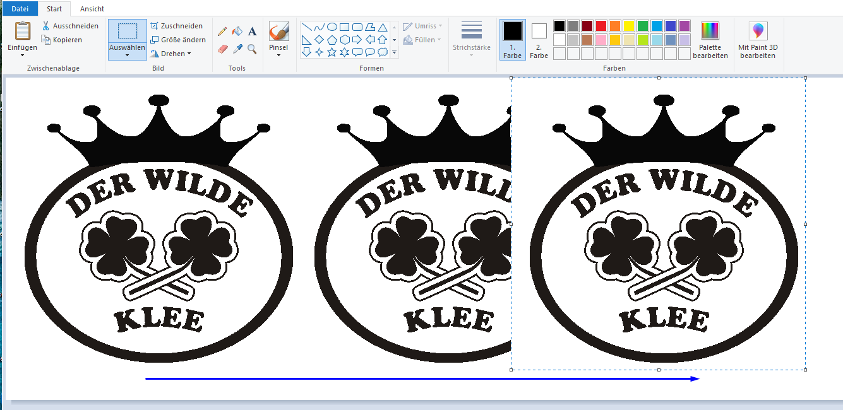Select the Magnifier tool
Viewport: 843px width, 410px height.
252,49
